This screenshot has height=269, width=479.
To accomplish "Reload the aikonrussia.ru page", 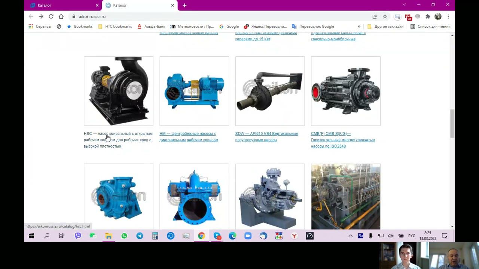I will pyautogui.click(x=51, y=16).
